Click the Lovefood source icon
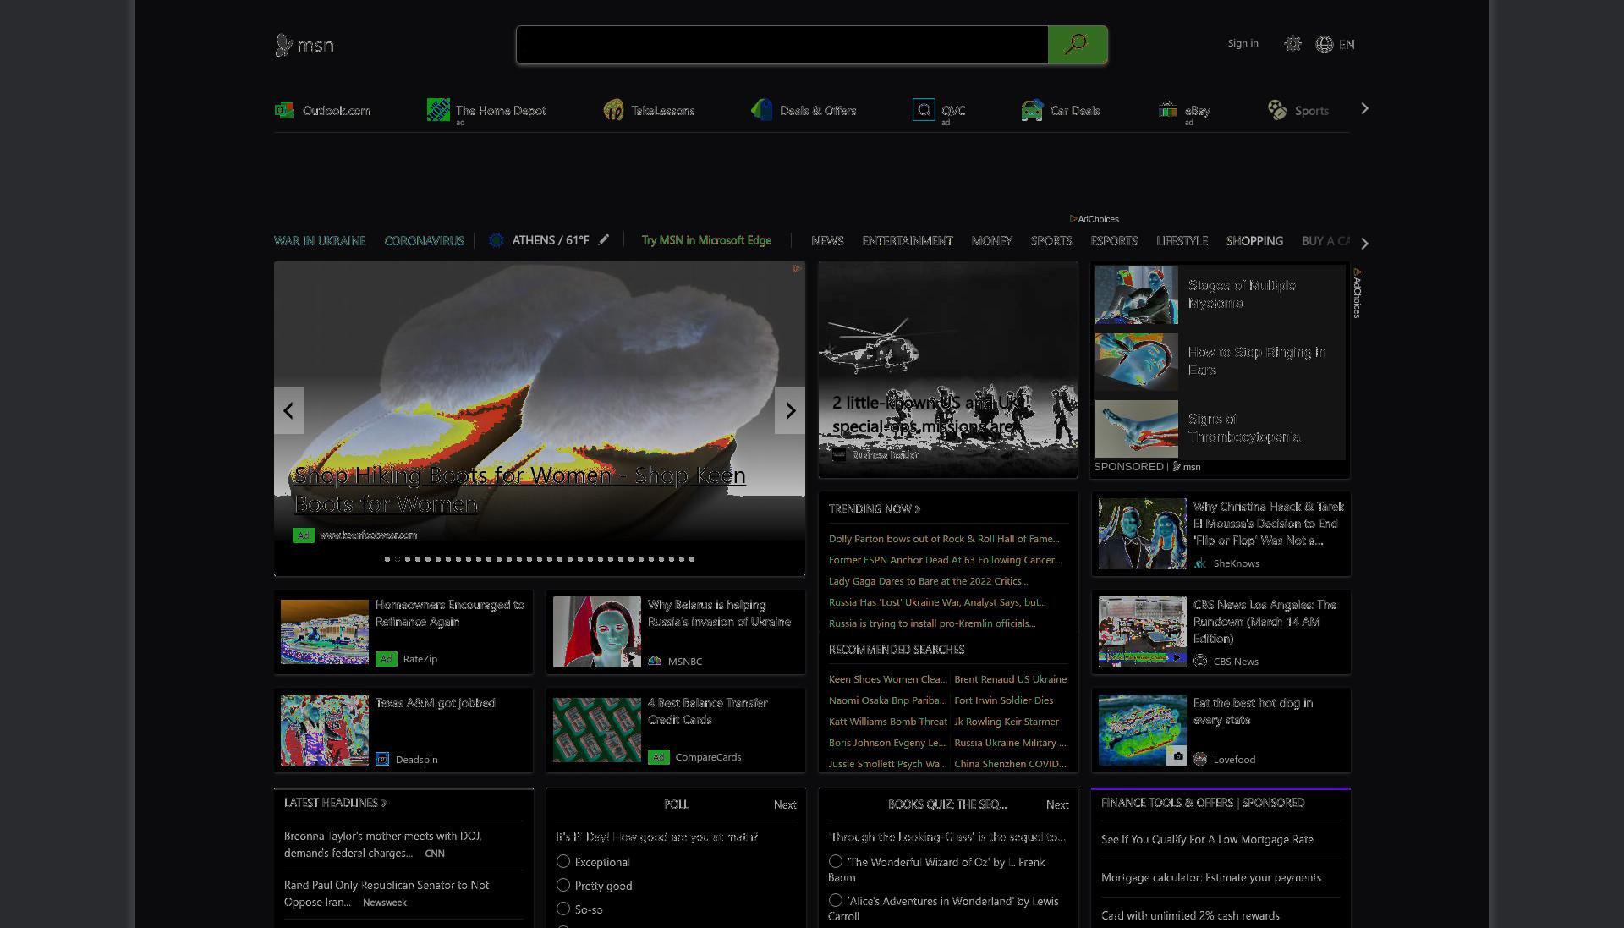1624x928 pixels. [1200, 759]
